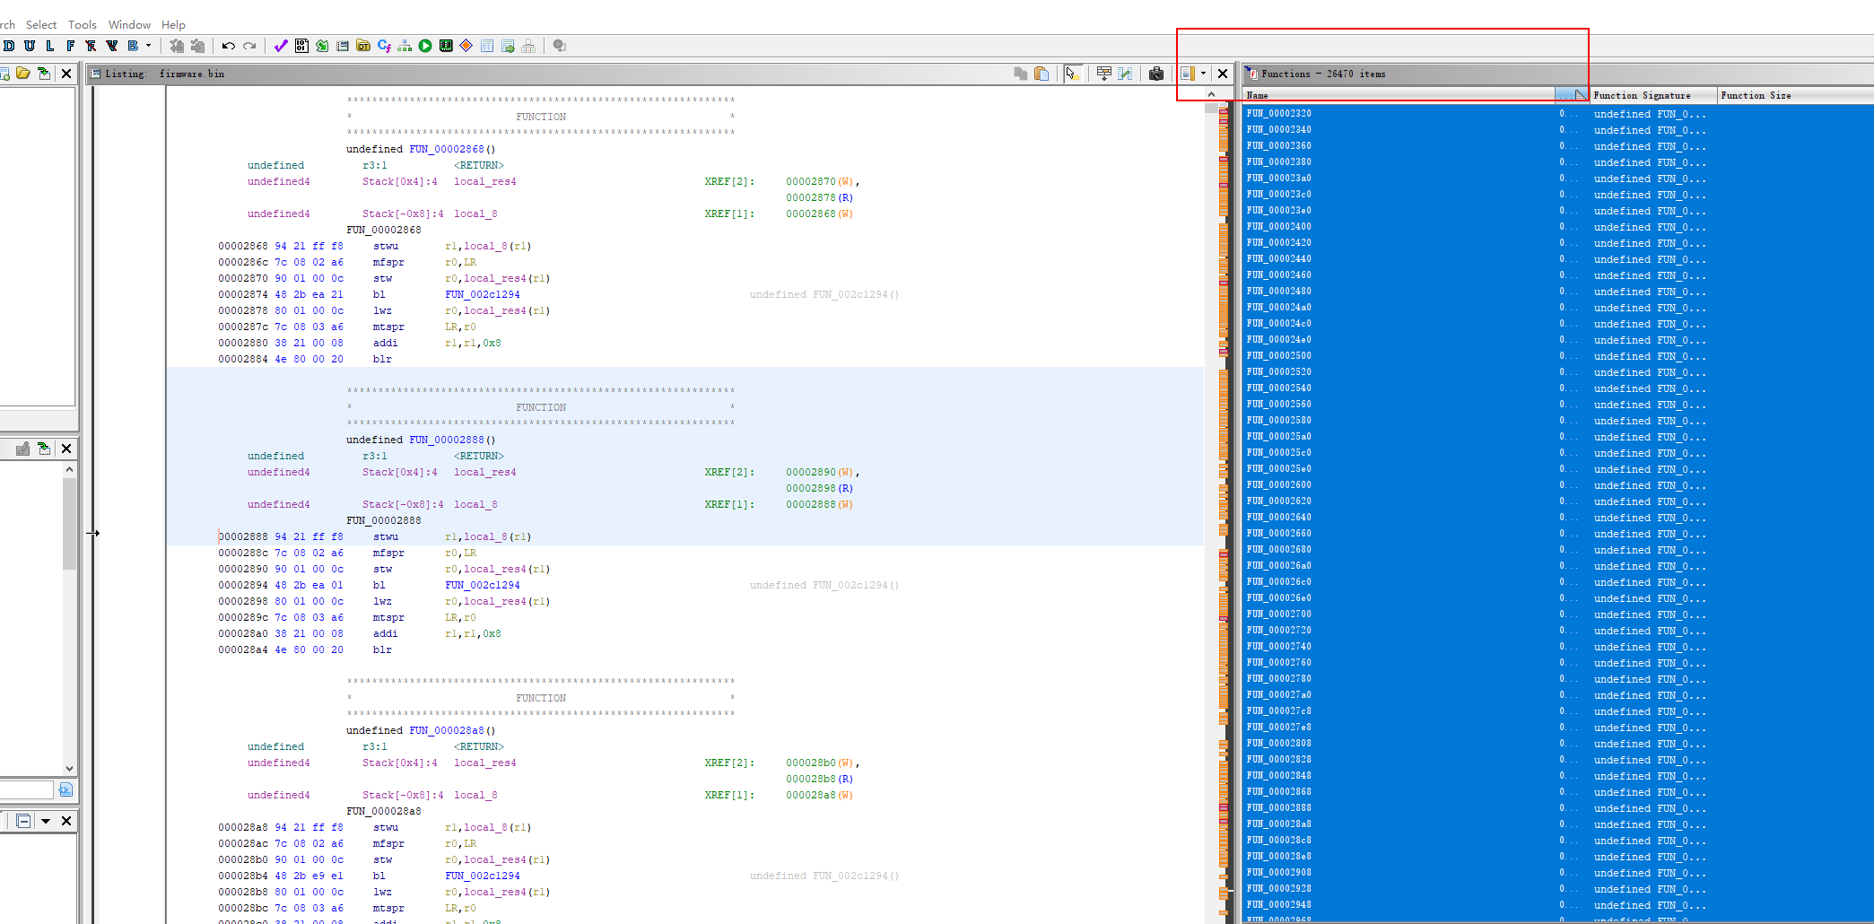The height and width of the screenshot is (924, 1874).
Task: Click the narrow sorted column header with triangle
Action: tap(1572, 95)
